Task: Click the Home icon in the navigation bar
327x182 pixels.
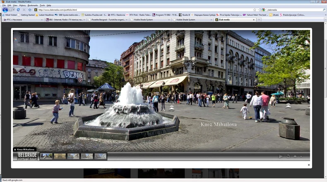Action: pyautogui.click(x=30, y=9)
